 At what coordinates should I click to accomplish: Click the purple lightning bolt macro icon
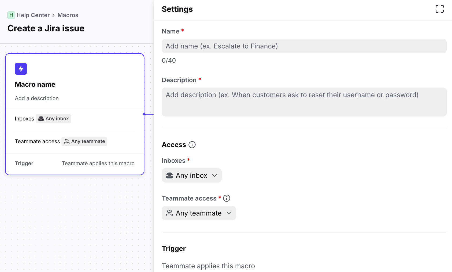(x=21, y=69)
